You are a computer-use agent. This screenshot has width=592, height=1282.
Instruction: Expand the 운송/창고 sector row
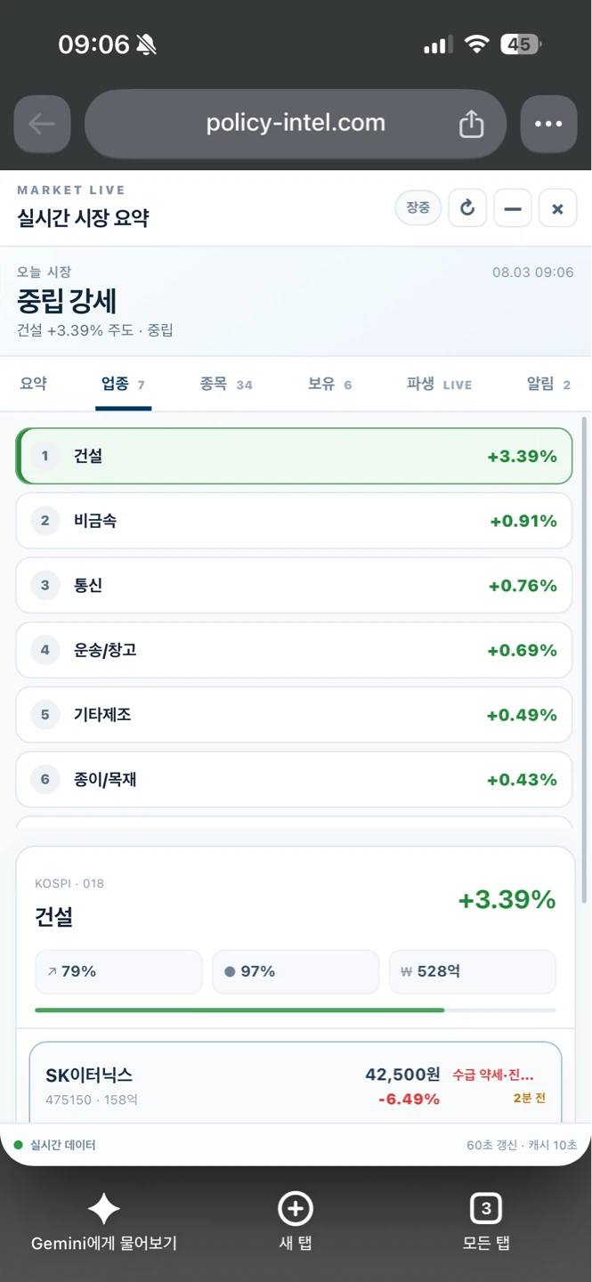[x=294, y=650]
